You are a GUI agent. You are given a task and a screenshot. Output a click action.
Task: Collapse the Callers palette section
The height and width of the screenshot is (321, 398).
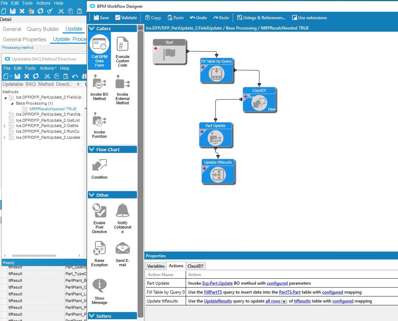click(92, 28)
